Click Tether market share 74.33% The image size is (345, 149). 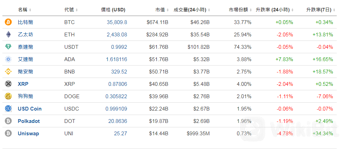[243, 47]
